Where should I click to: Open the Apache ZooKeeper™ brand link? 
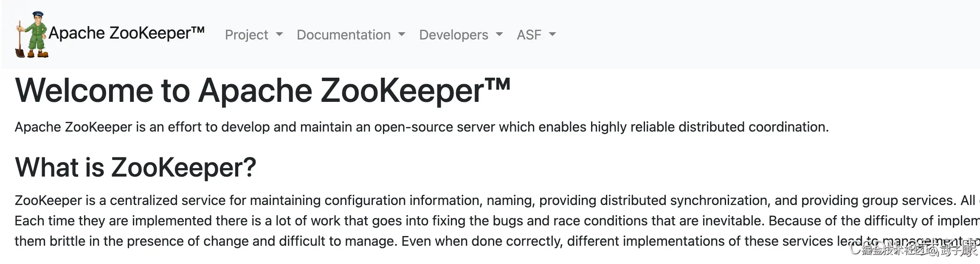coord(127,33)
